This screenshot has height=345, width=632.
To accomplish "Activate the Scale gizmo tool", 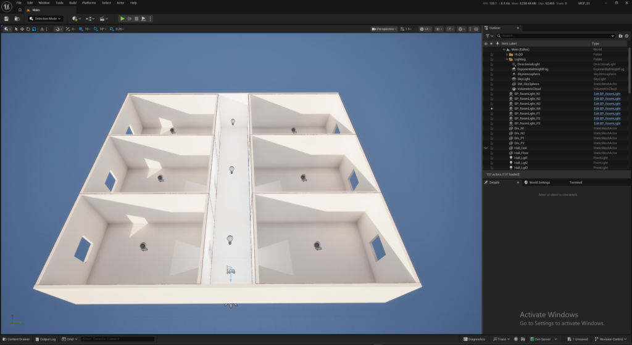I will tap(34, 29).
